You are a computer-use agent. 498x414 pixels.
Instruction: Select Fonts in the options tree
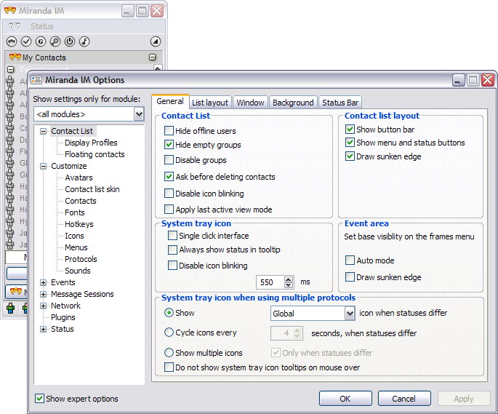point(75,212)
